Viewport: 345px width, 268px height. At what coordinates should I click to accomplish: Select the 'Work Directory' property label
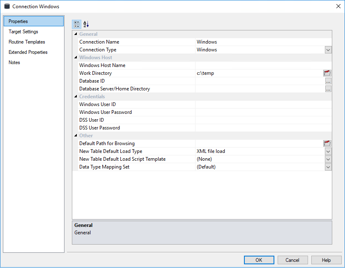point(95,73)
